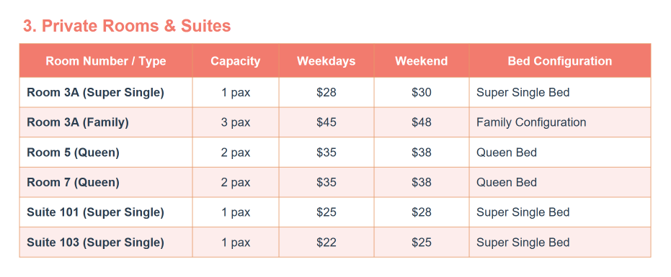This screenshot has width=671, height=277.
Task: Select the $30 weekend price cell
Action: pos(421,92)
